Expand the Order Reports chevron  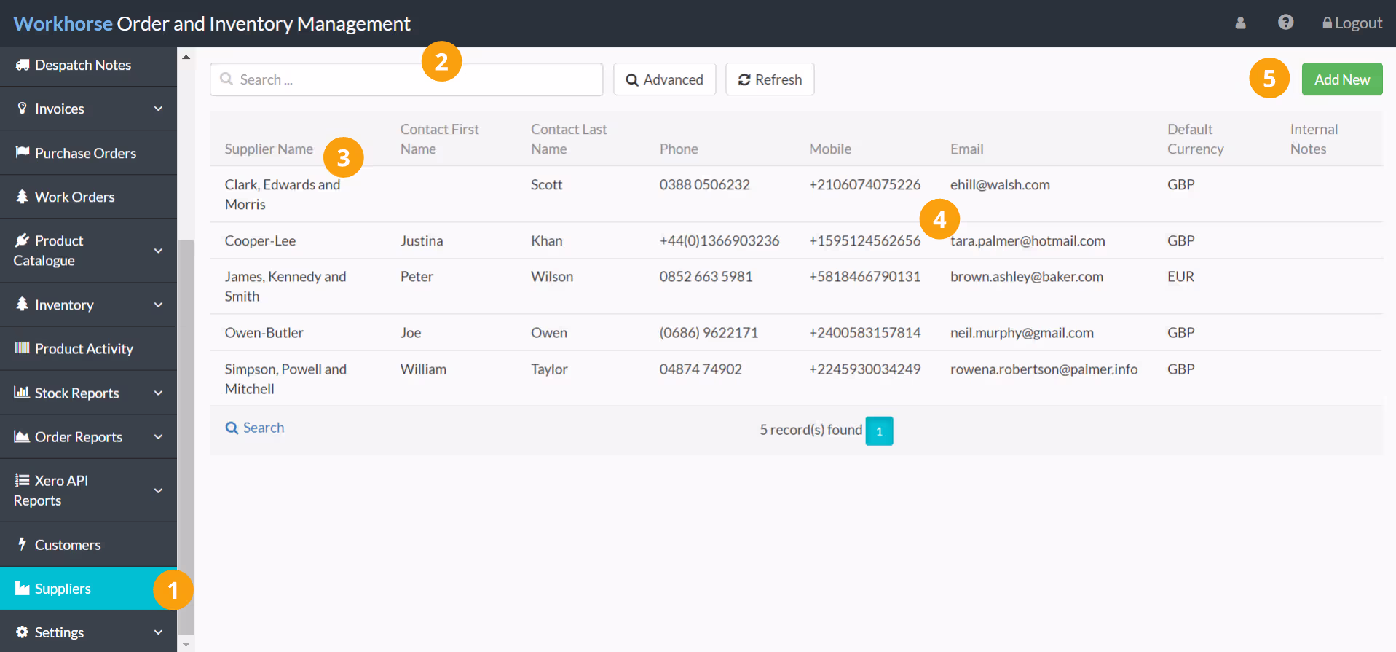(x=159, y=436)
